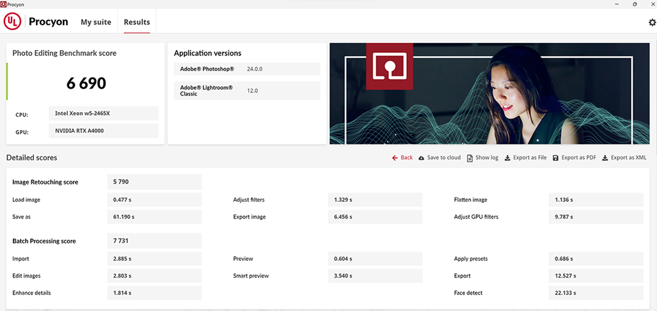This screenshot has height=311, width=657.
Task: Click the Application versions heading
Action: [207, 53]
